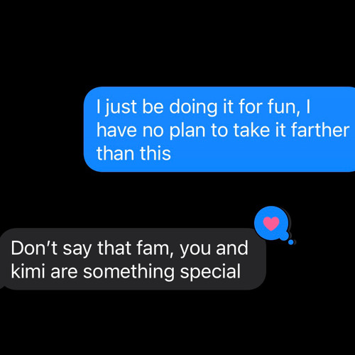
Task: Select the gray received message bubble
Action: point(133,259)
